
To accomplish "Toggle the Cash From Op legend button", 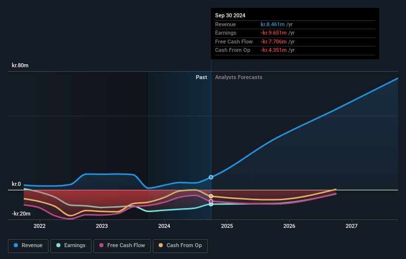I will coord(180,246).
